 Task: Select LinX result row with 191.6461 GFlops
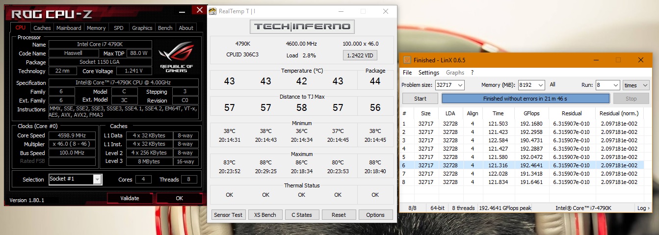[523, 182]
